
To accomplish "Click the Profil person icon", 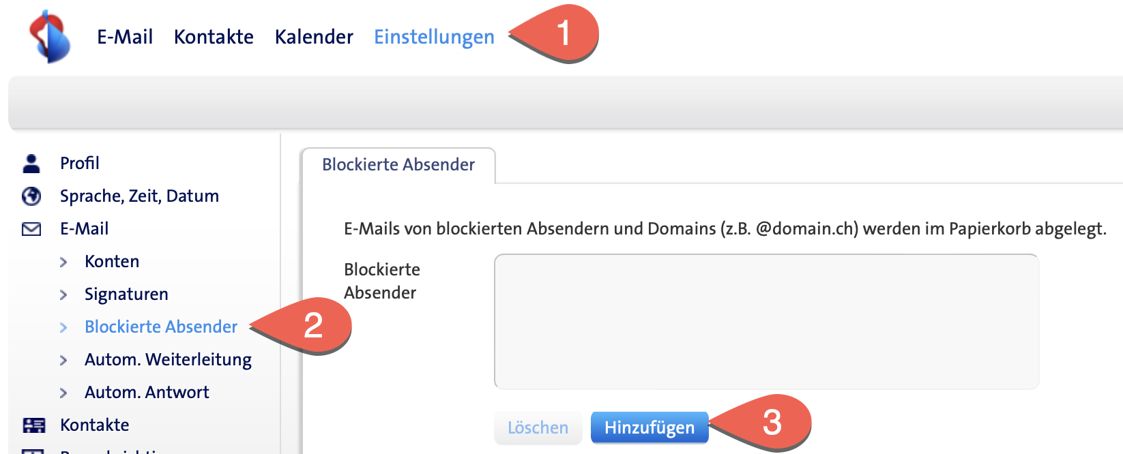I will (x=31, y=164).
